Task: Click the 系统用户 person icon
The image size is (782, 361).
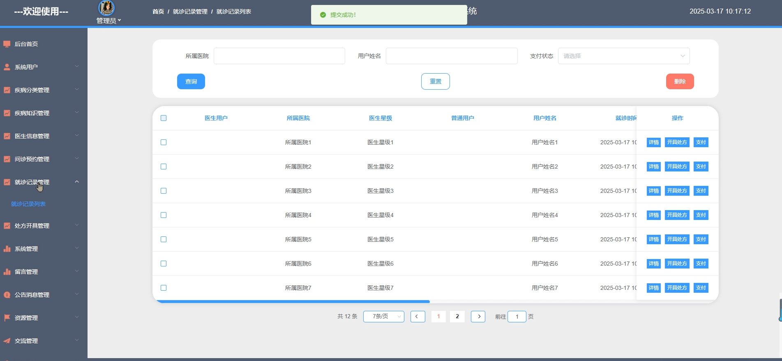Action: click(x=7, y=67)
